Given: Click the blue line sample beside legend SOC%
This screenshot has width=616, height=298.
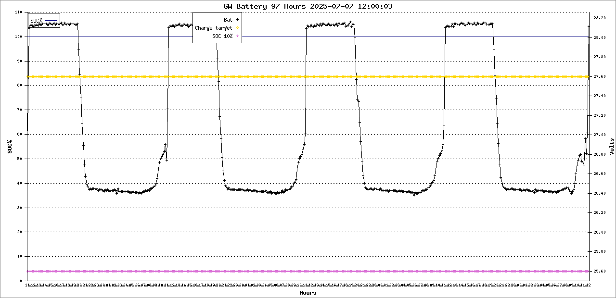Looking at the screenshot, I should tap(51, 21).
